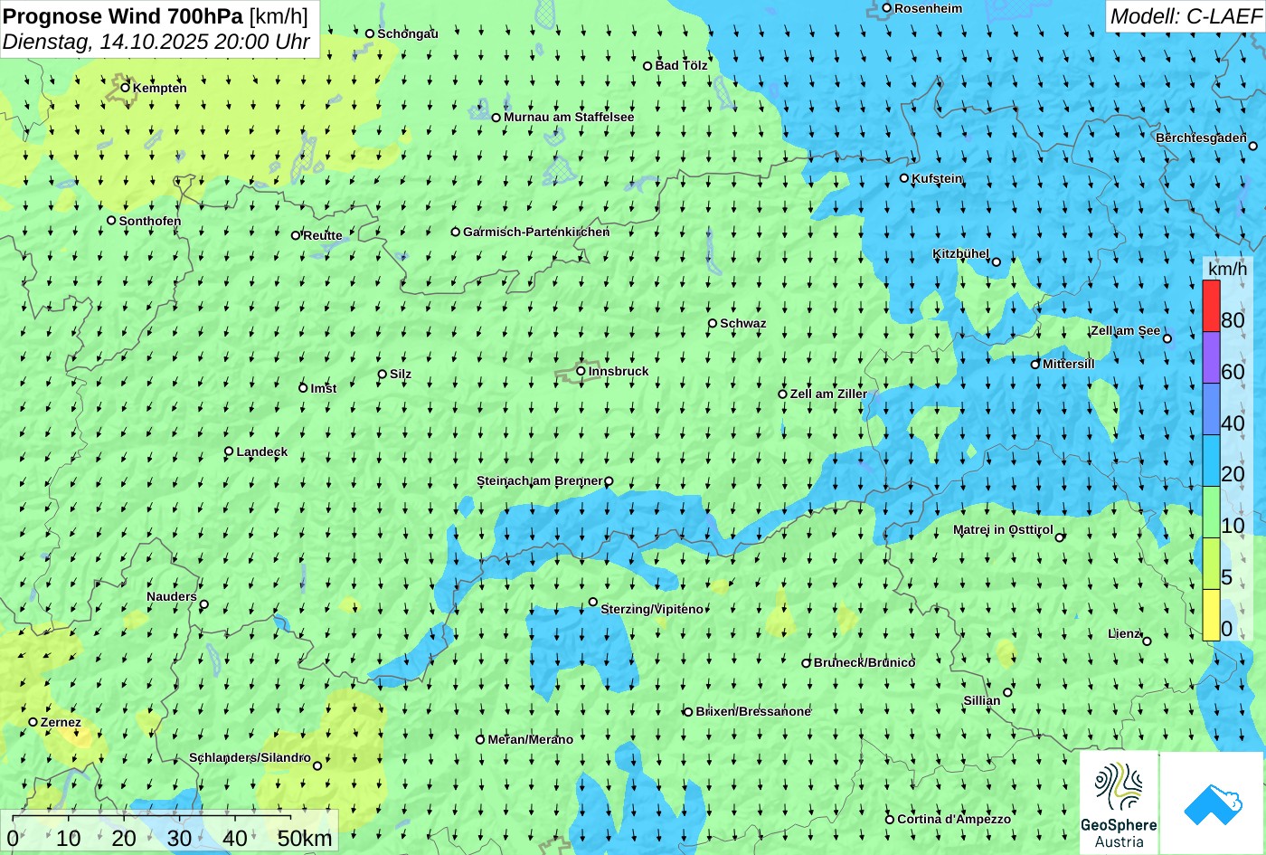Click the '50km' scale bar label
The width and height of the screenshot is (1266, 855).
[305, 839]
